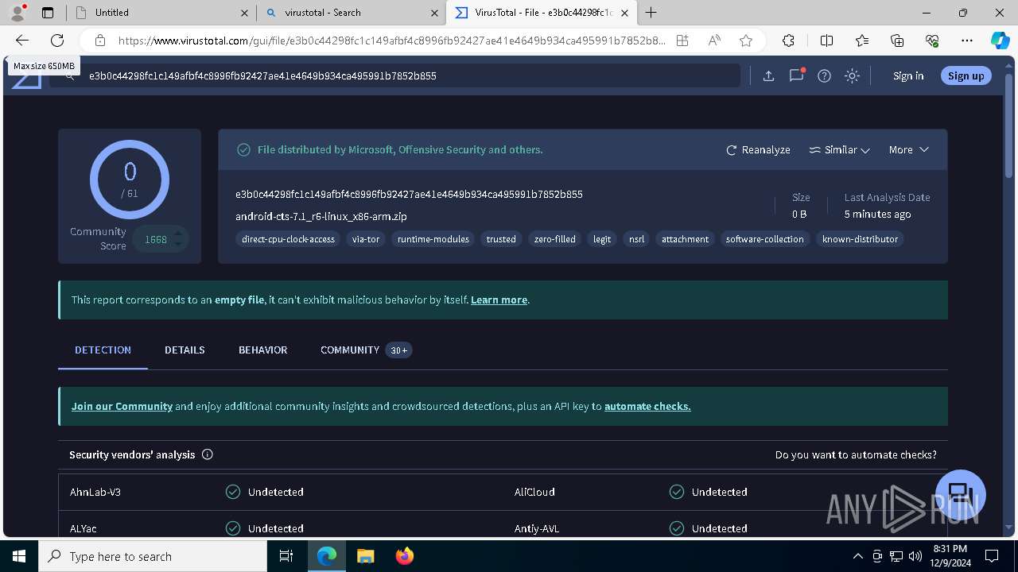Click the Windows Start button
Viewport: 1018px width, 572px height.
(x=19, y=556)
